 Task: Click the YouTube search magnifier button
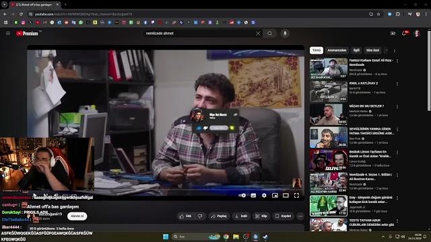[269, 34]
